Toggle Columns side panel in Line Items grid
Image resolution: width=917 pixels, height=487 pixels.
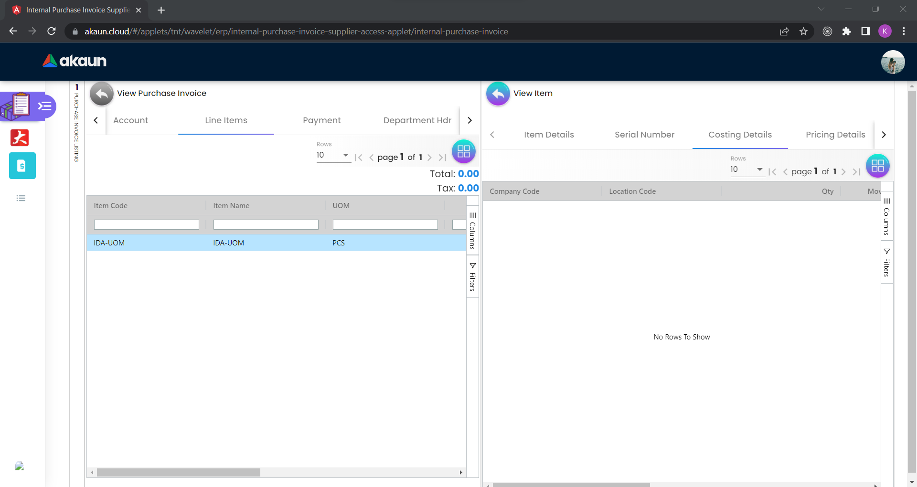point(472,231)
